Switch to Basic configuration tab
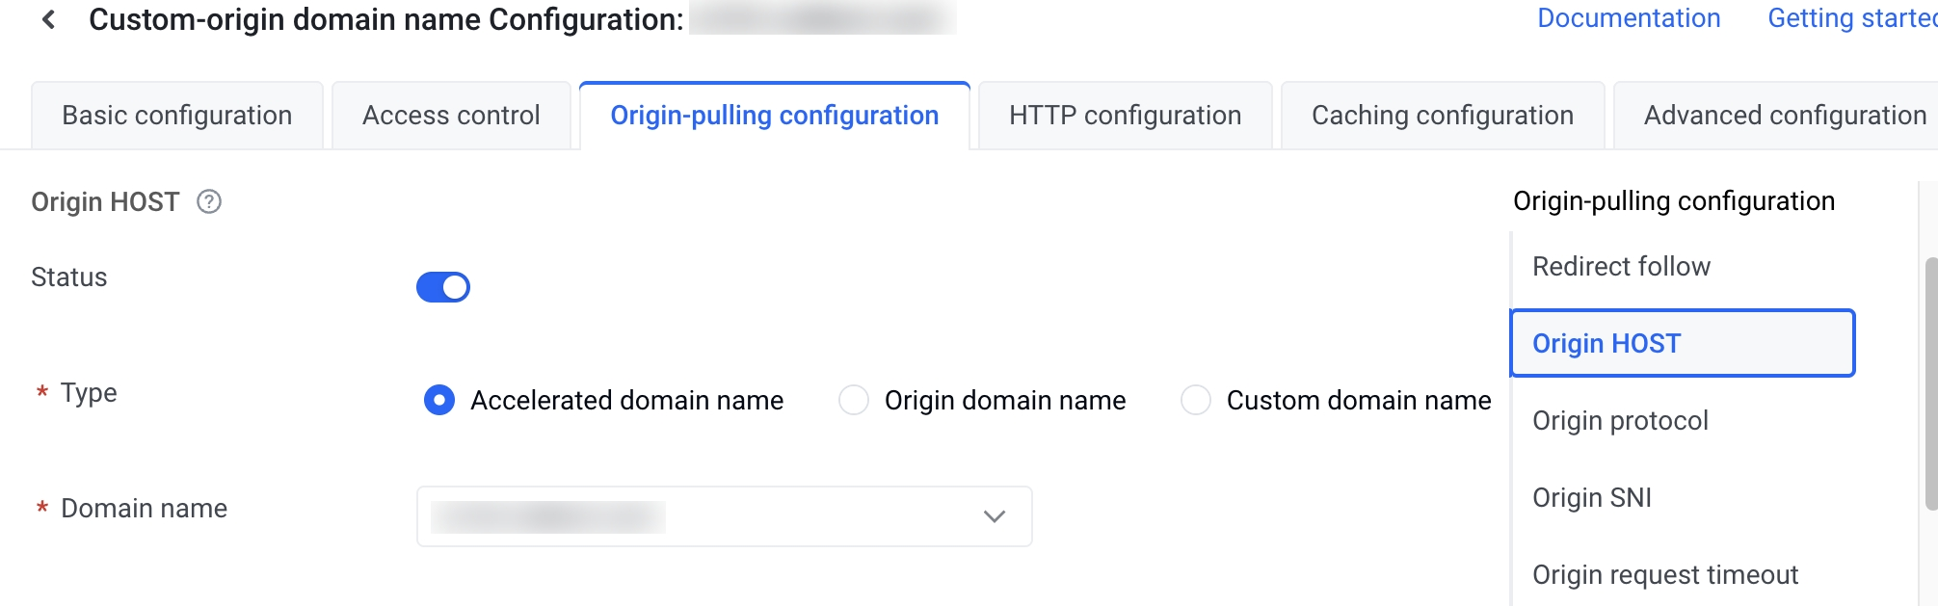Viewport: 1938px width, 606px height. pos(177,116)
